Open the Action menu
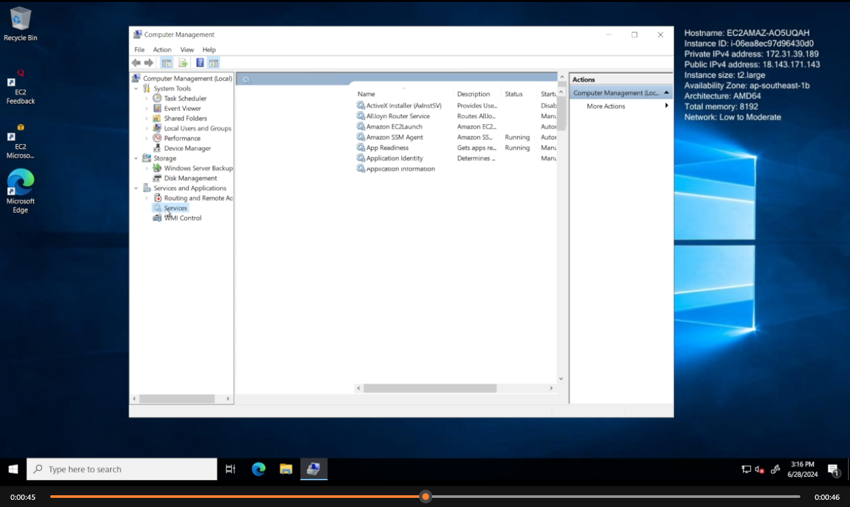Viewport: 850px width, 507px height. tap(162, 50)
